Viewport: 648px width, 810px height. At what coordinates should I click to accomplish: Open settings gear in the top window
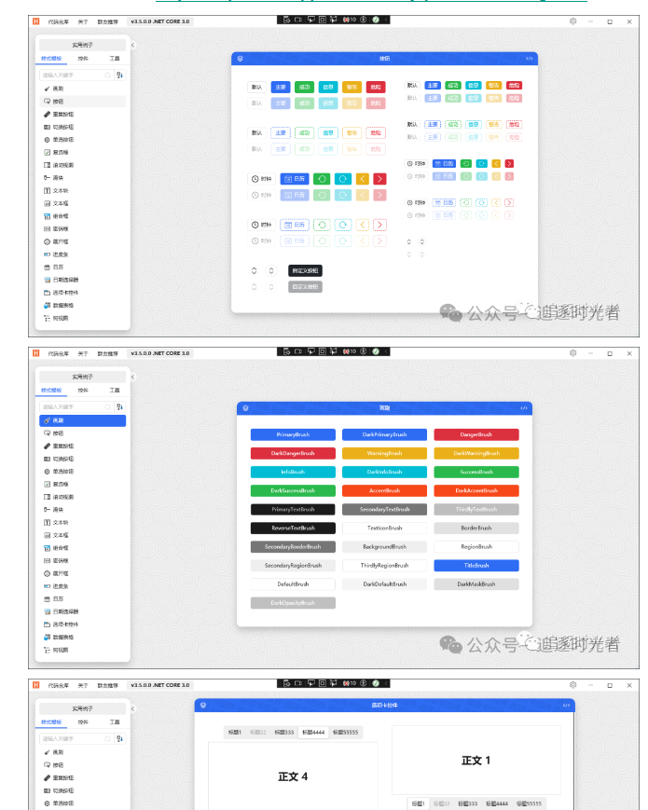click(x=572, y=21)
